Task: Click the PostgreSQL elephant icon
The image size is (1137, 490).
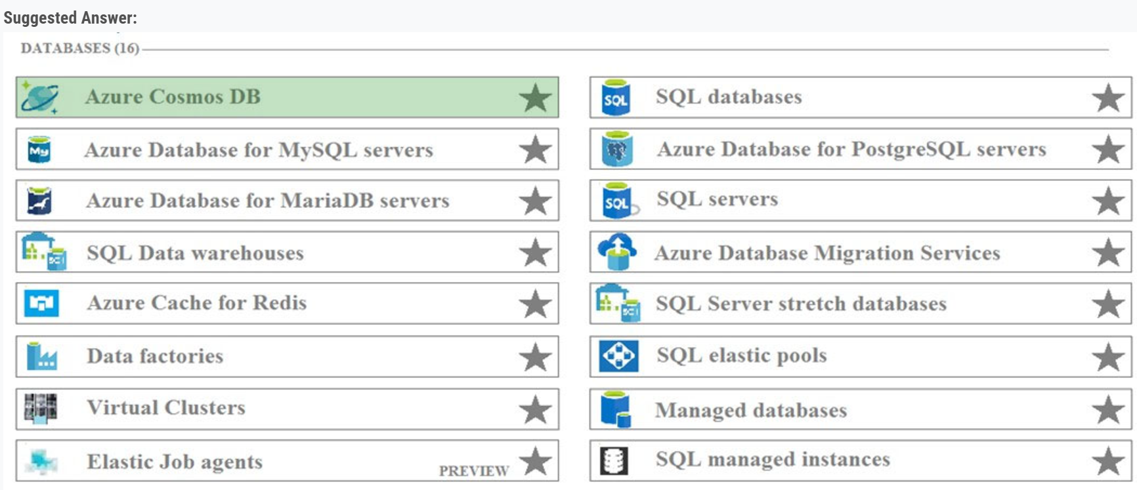Action: [617, 150]
